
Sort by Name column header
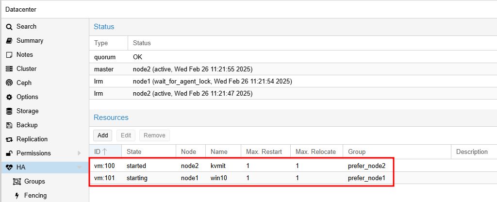click(223, 152)
